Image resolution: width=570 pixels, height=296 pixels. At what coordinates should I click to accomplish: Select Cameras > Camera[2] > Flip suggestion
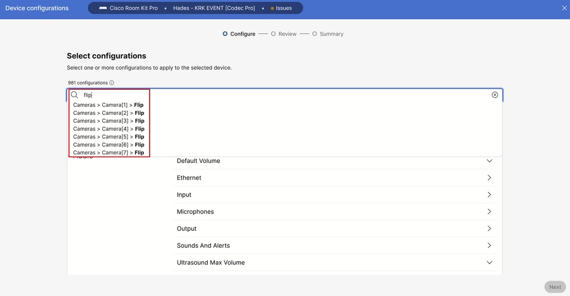click(109, 113)
